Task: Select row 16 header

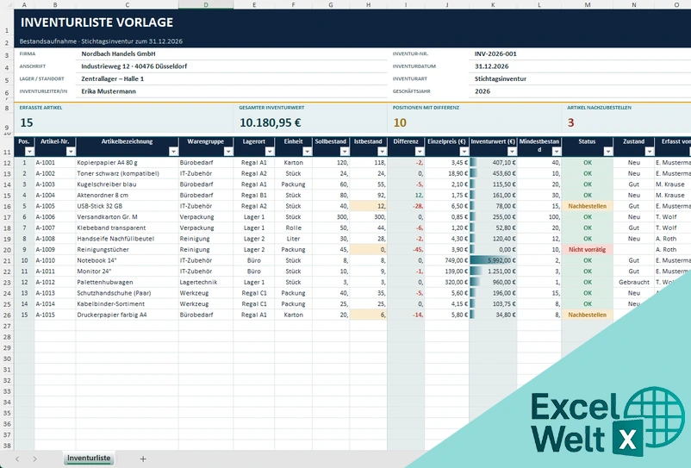Action: coord(7,206)
